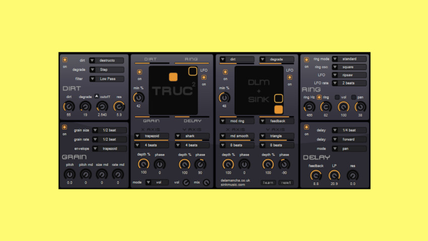The width and height of the screenshot is (428, 241).
Task: Open the delamancha.co.uk link
Action: tap(235, 180)
